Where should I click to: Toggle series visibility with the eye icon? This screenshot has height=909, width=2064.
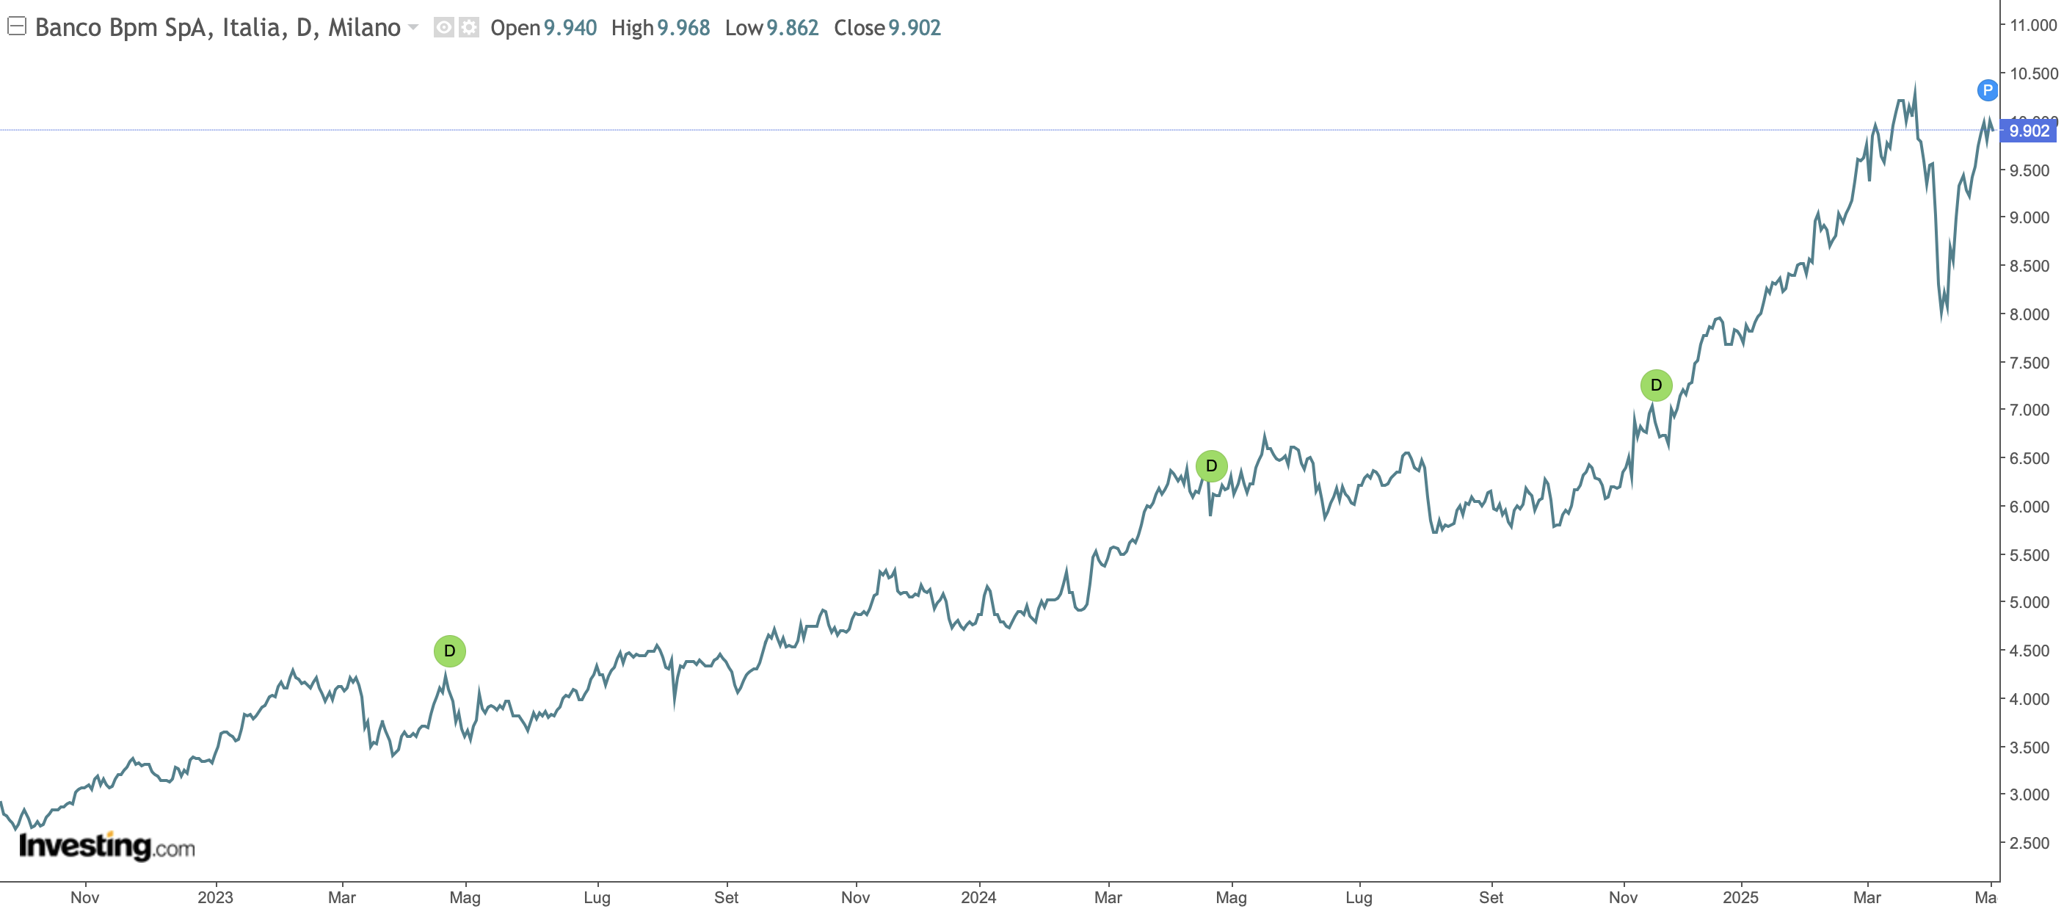(444, 27)
